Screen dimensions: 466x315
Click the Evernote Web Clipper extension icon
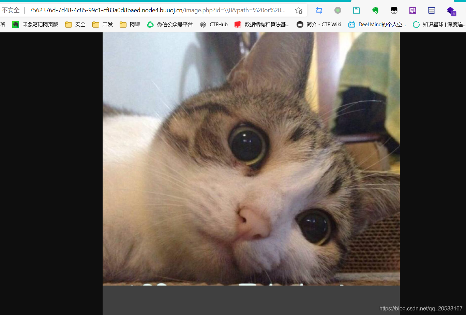coord(375,10)
